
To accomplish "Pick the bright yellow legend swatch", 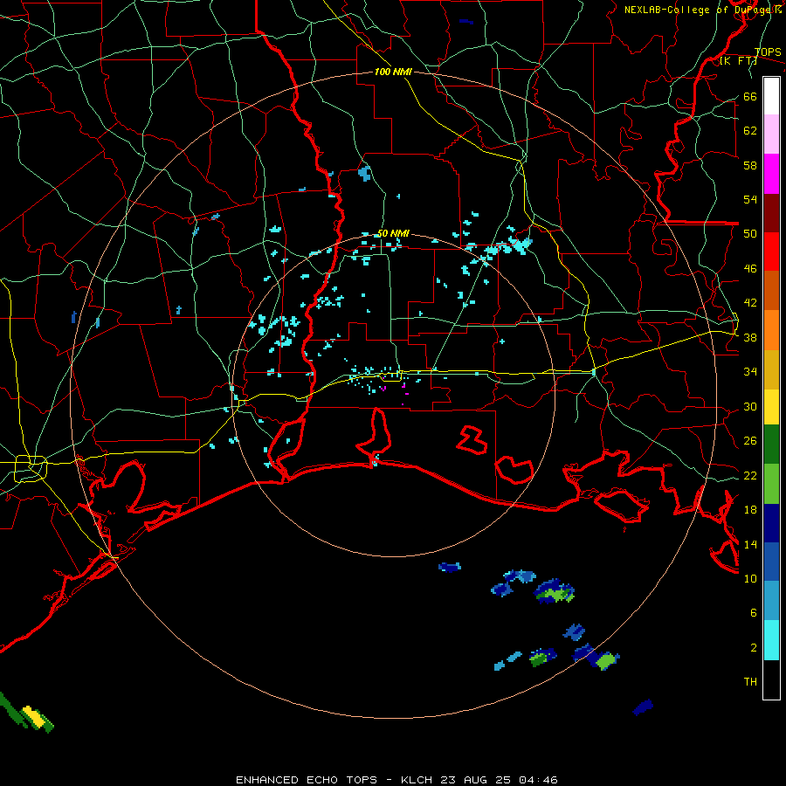I will (x=771, y=407).
